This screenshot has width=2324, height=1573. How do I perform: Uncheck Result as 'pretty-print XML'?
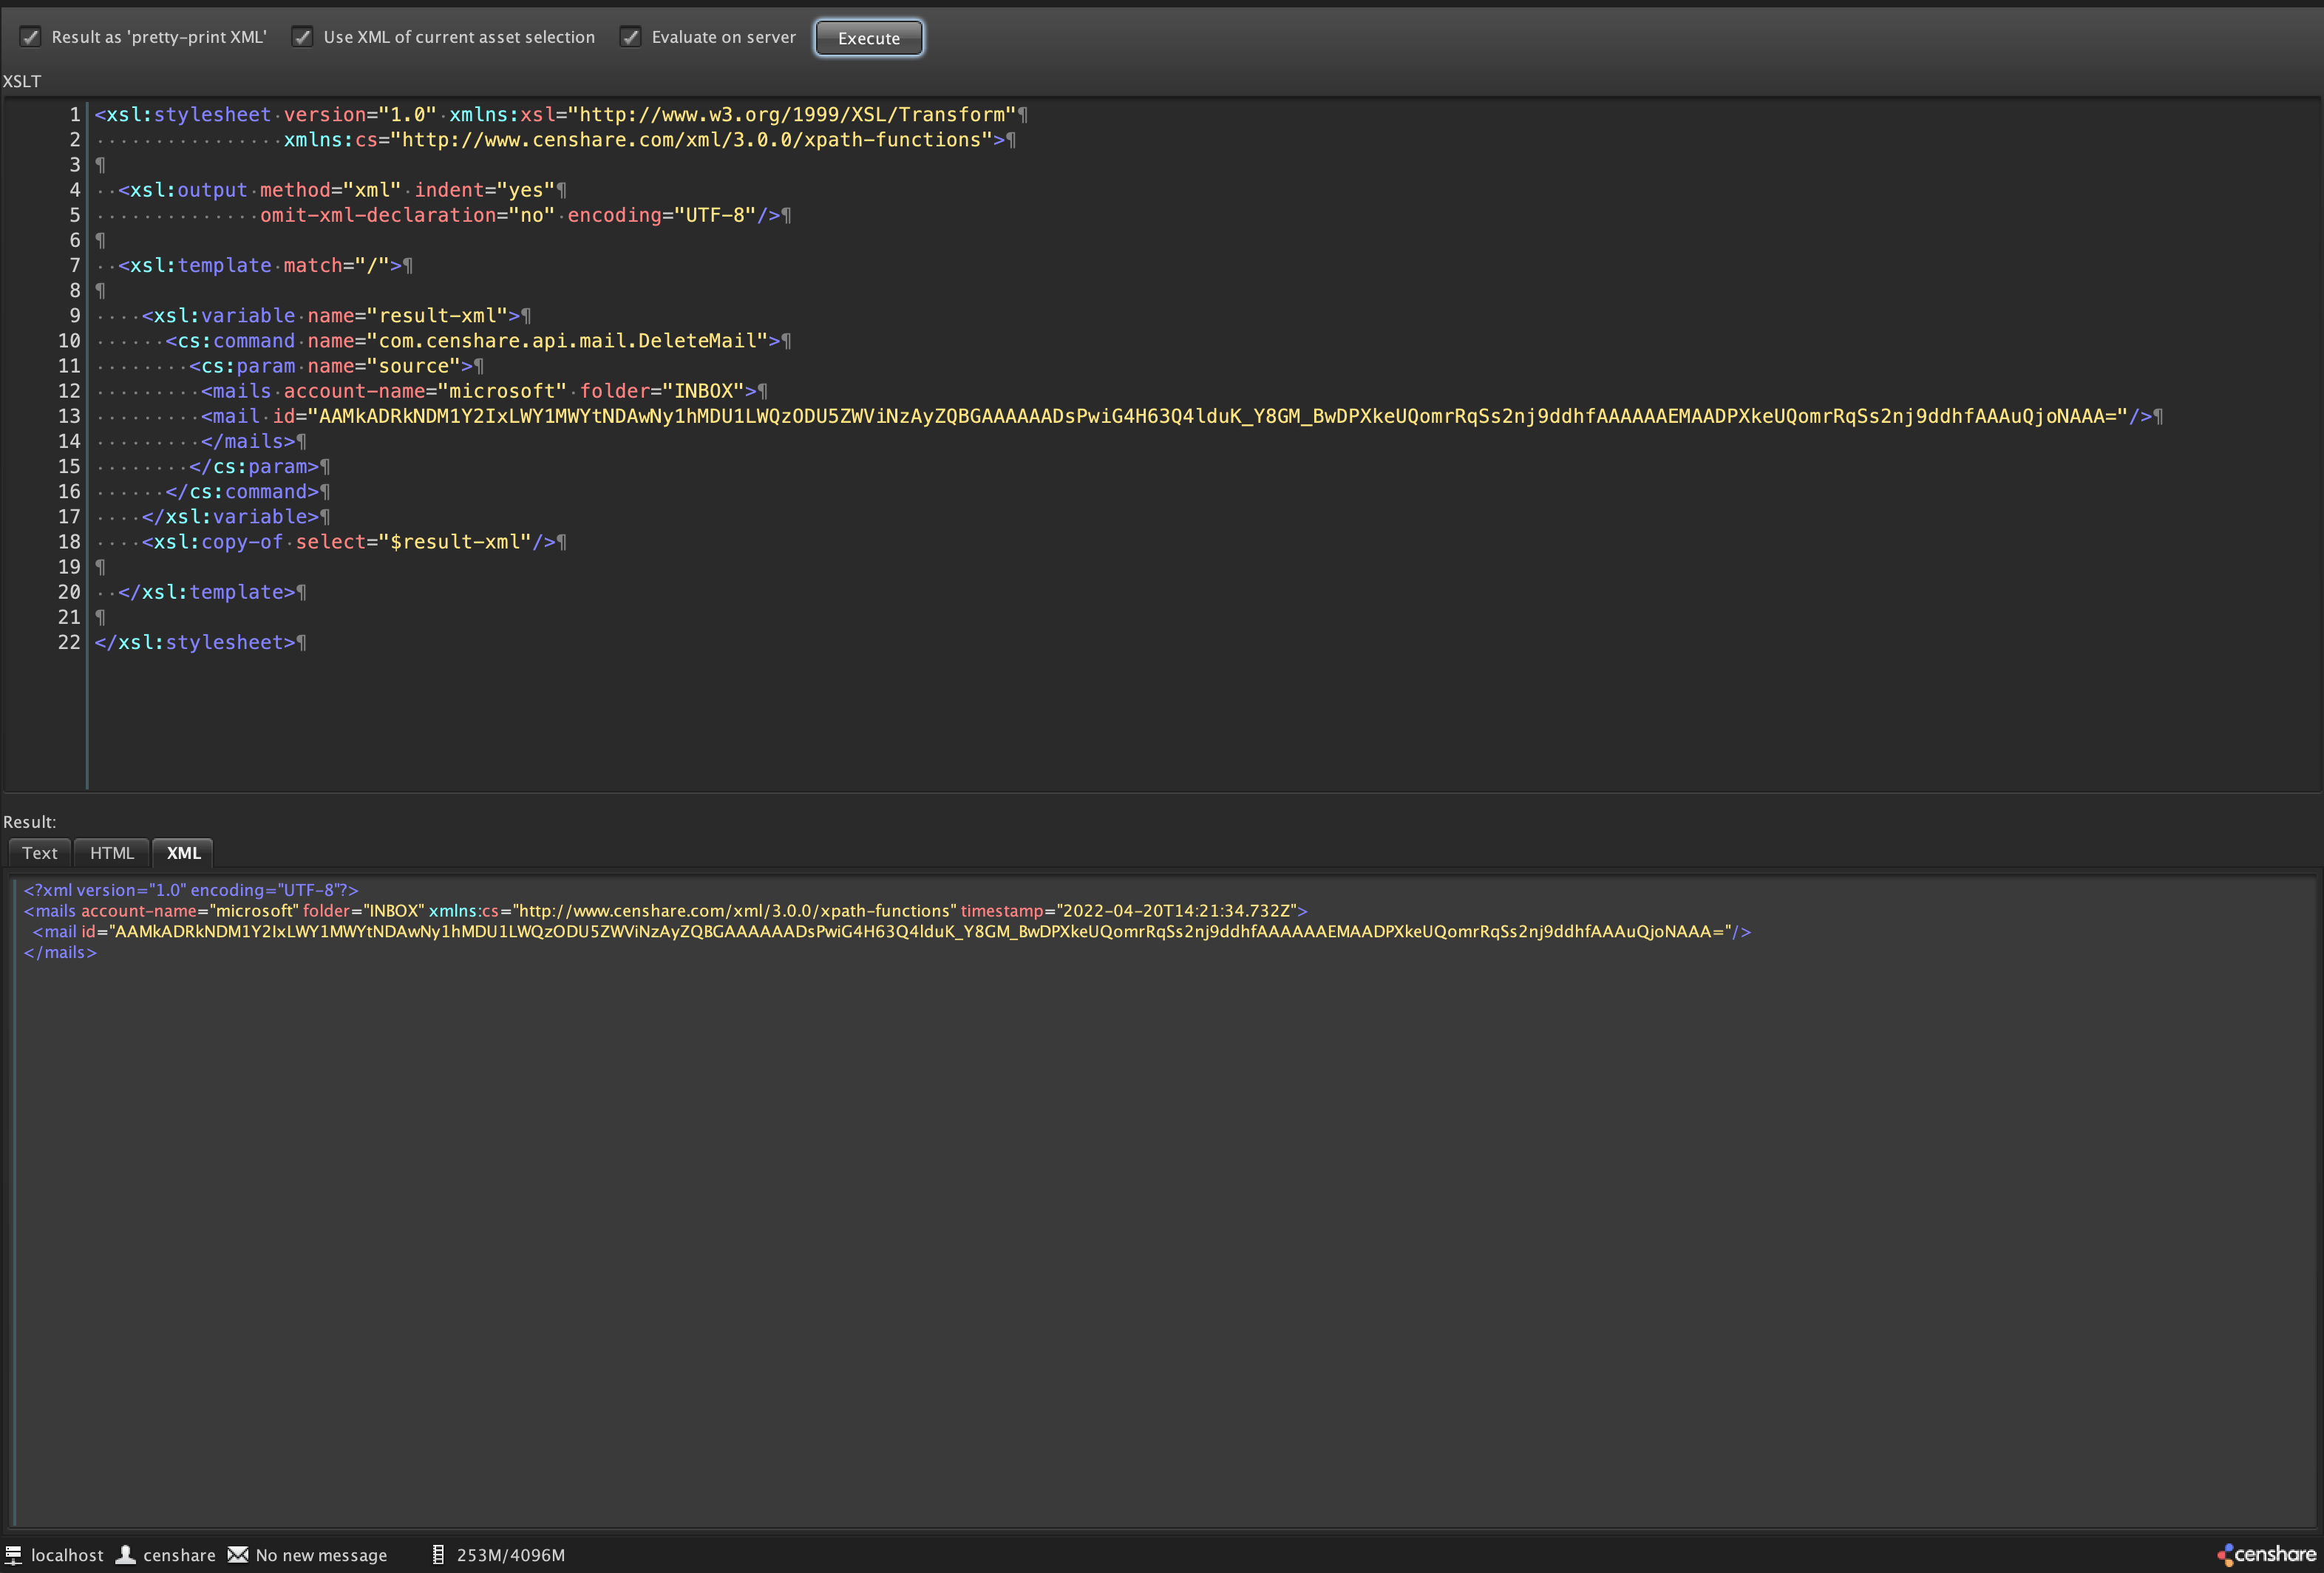(31, 37)
